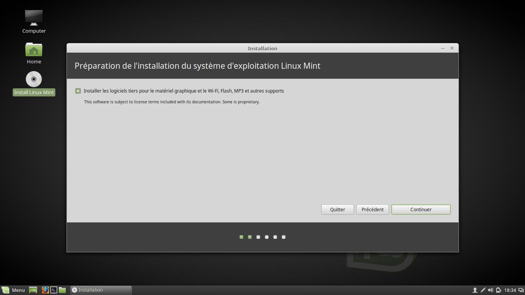The width and height of the screenshot is (525, 295).
Task: Click the Quitter button
Action: [x=337, y=209]
